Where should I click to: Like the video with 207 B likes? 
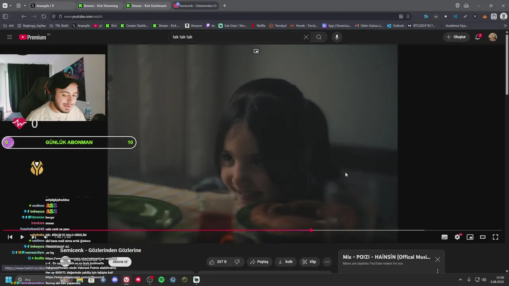click(218, 262)
